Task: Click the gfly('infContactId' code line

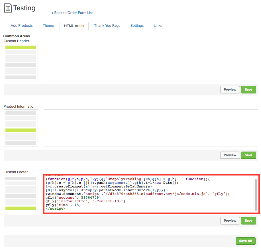Action: [85, 201]
